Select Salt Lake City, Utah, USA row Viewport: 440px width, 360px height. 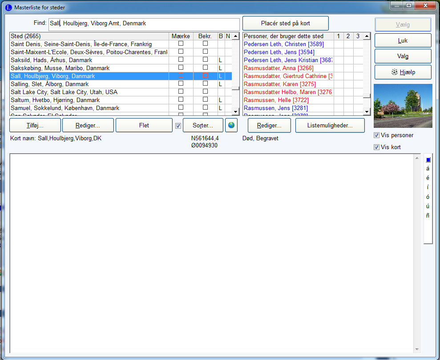89,92
